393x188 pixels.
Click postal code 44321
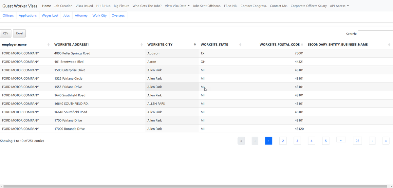[299, 62]
